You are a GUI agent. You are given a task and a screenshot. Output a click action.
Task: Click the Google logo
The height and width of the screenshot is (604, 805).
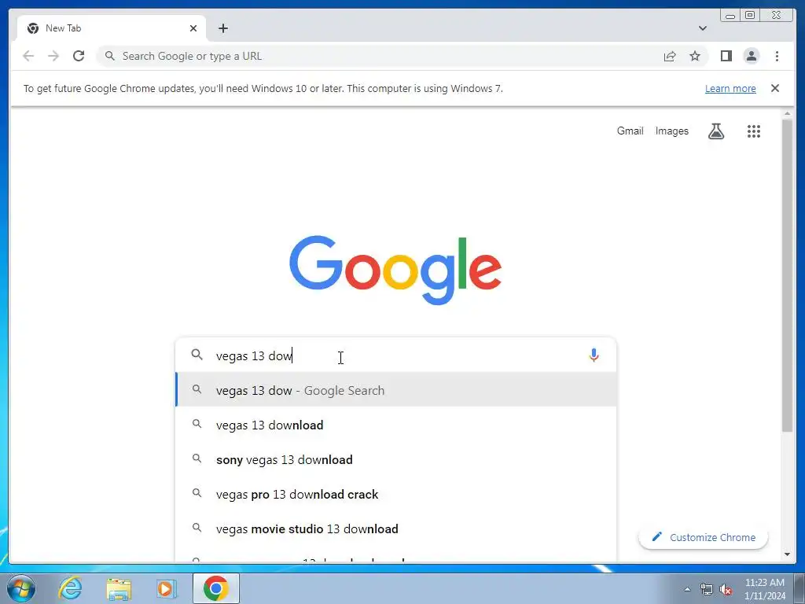pyautogui.click(x=395, y=270)
